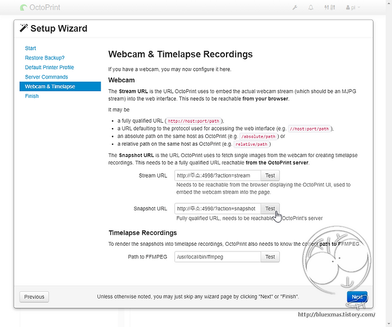Select Webcam & Timelapse step
This screenshot has width=392, height=327.
pos(60,86)
